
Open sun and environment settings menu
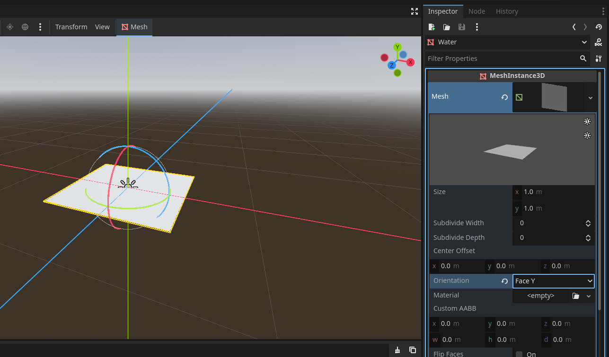[x=40, y=27]
